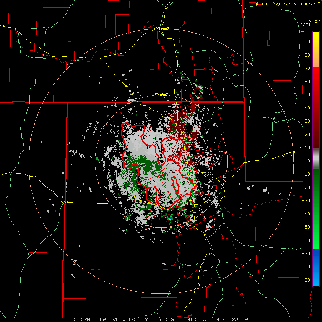Click the -40 value on velocity scale
Viewport: 322px width, 322px height.
(306, 214)
